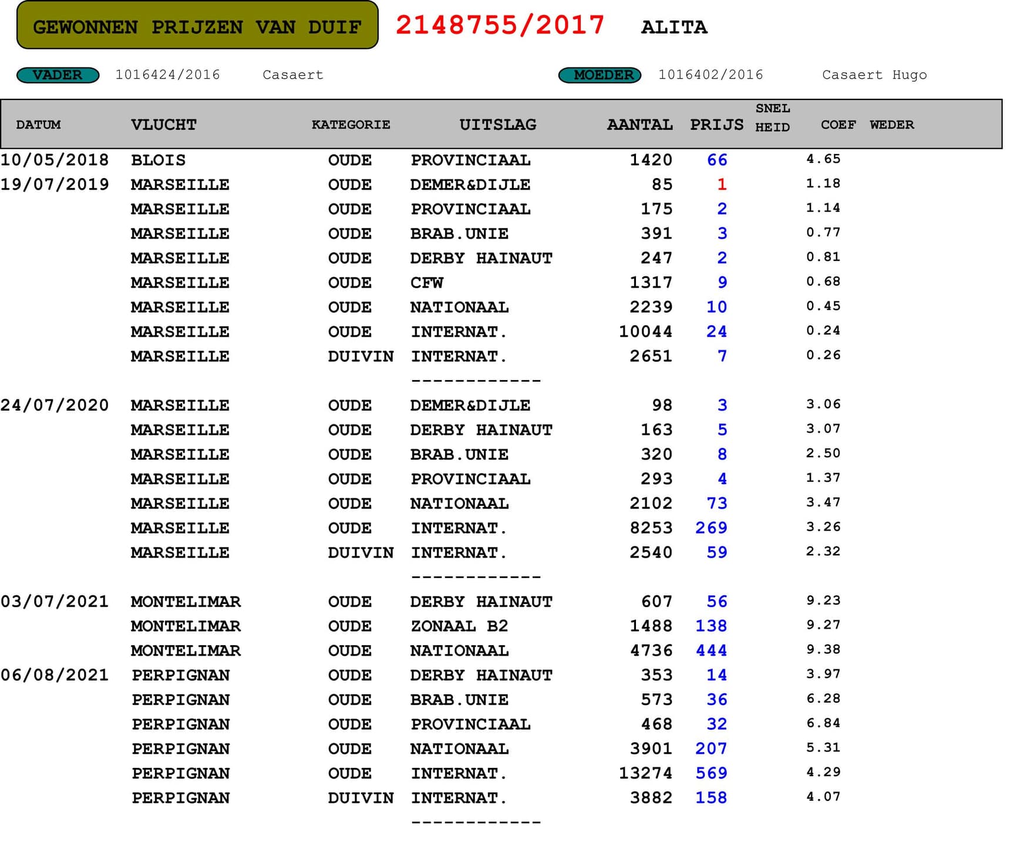Click the VADER label badge
This screenshot has height=846, width=1010.
[58, 75]
